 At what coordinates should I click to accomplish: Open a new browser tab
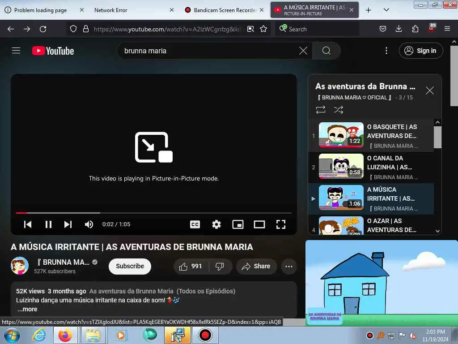pos(369,10)
